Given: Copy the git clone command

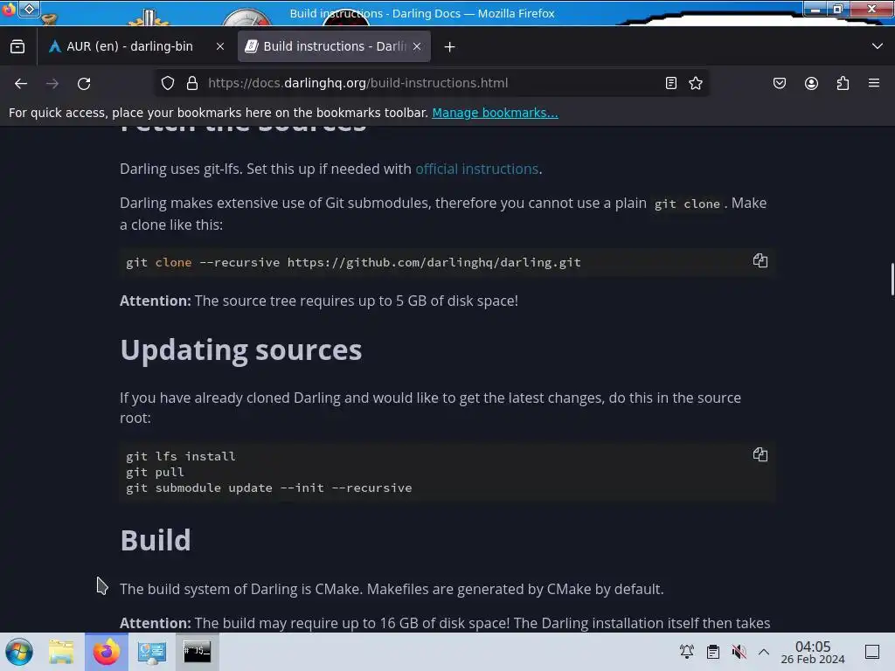Looking at the screenshot, I should coord(760,260).
